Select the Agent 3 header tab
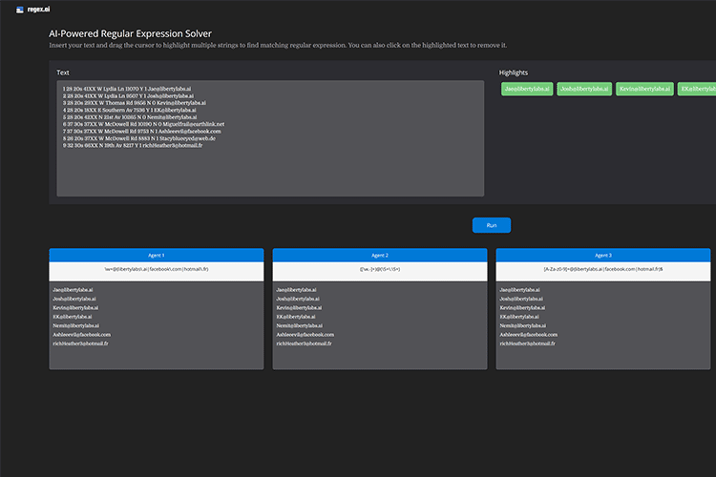The height and width of the screenshot is (477, 716). click(603, 255)
